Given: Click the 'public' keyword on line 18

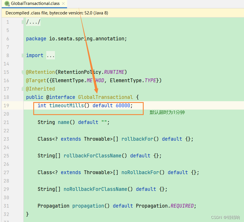Looking at the screenshot, I should pyautogui.click(x=35, y=97).
